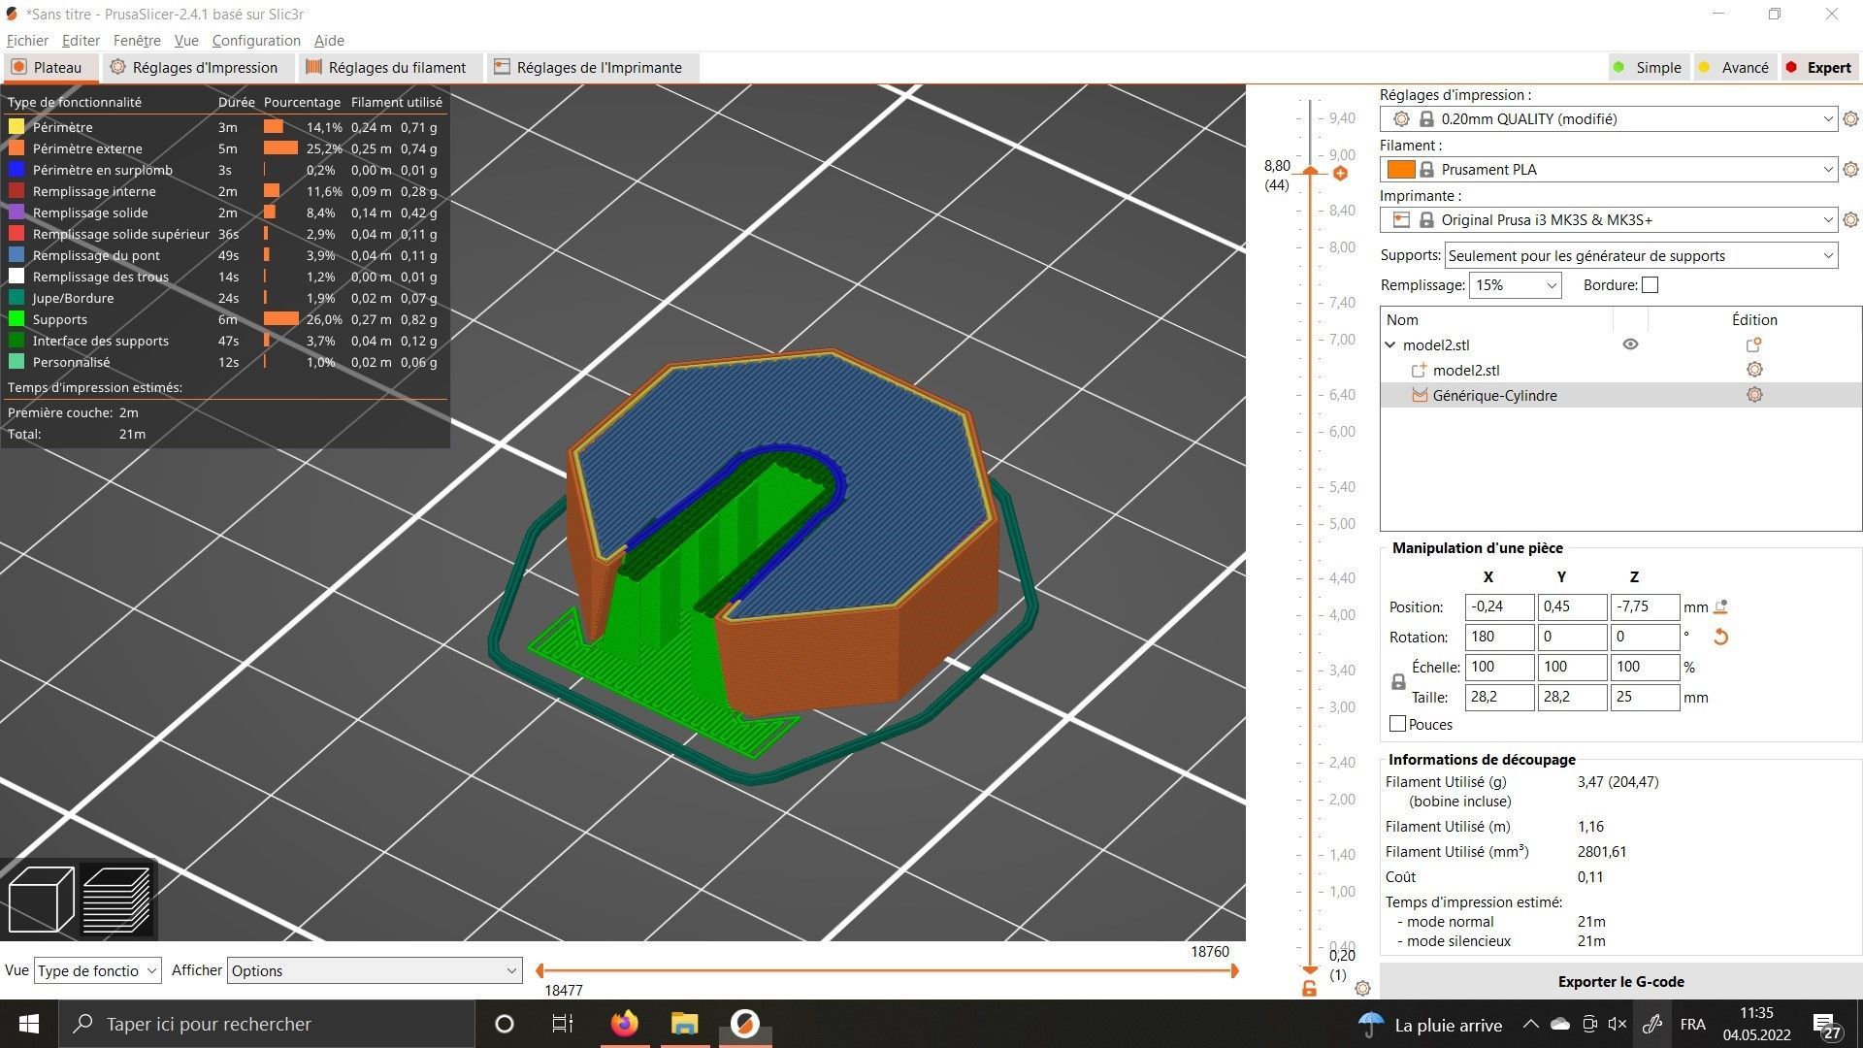Open the Fenêtre menu
The height and width of the screenshot is (1048, 1863).
[x=137, y=40]
